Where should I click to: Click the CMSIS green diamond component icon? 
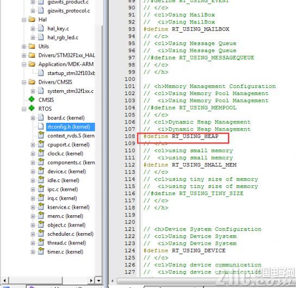(x=32, y=99)
